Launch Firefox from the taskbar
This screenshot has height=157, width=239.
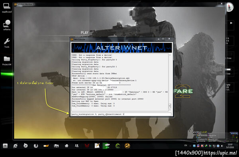point(36,146)
